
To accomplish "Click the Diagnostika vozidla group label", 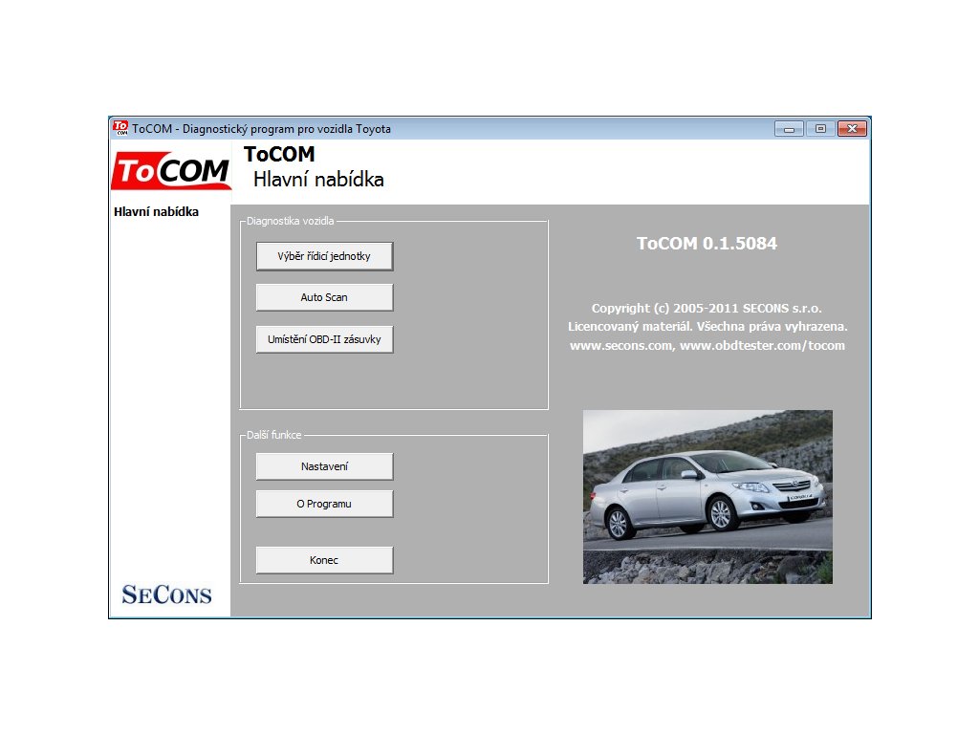I will 291,221.
